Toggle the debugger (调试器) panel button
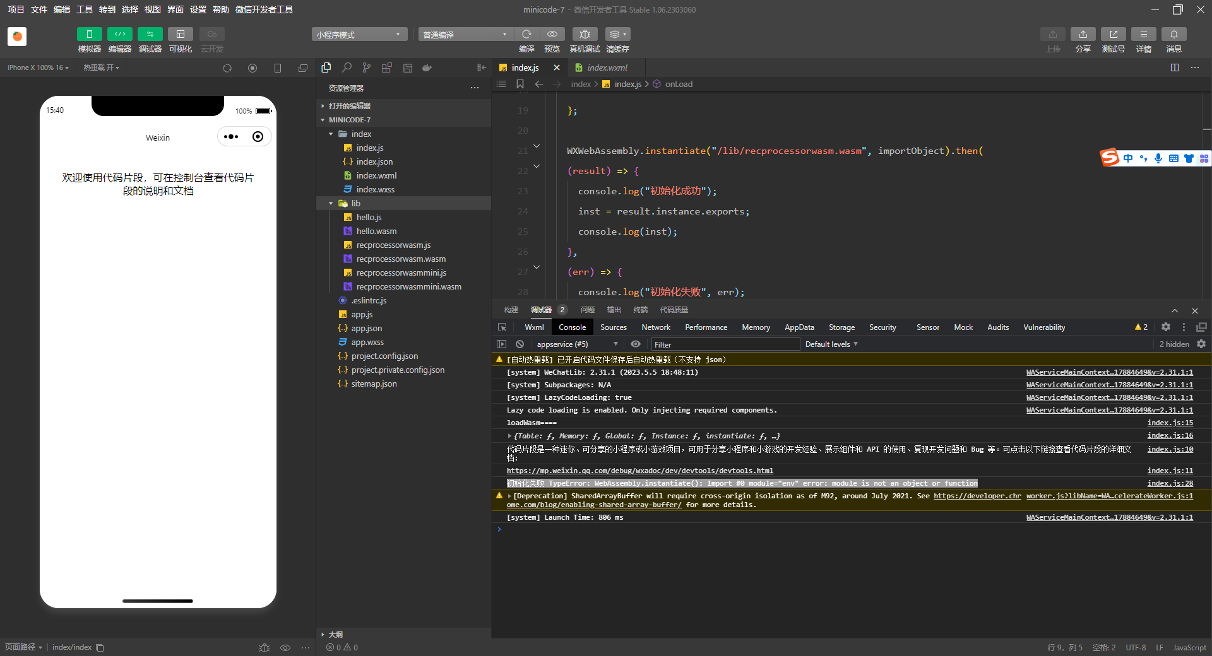The width and height of the screenshot is (1212, 656). coord(150,34)
